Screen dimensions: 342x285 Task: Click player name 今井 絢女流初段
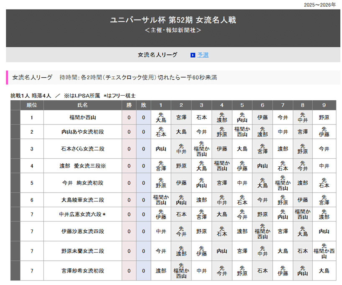[83, 183]
